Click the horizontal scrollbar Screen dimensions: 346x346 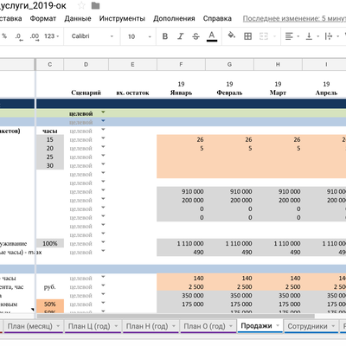[x=175, y=317]
